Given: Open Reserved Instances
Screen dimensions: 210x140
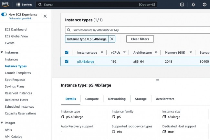Looking at the screenshot, I should pyautogui.click(x=18, y=93).
